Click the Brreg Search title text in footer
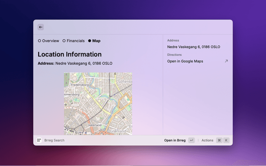Viewport: 266px width, 166px height. coord(54,140)
